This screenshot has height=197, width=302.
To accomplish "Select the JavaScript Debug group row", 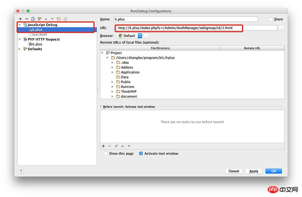I will (x=57, y=25).
